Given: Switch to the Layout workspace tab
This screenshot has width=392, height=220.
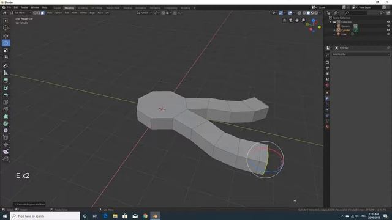Looking at the screenshot, I should click(x=57, y=8).
